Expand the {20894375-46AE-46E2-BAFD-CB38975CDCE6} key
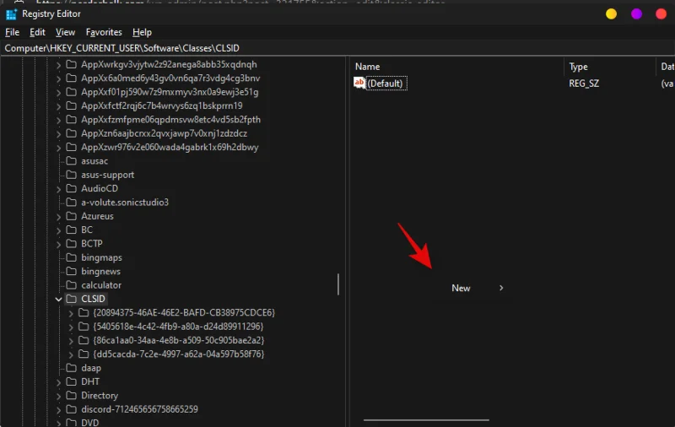675x427 pixels. click(70, 313)
